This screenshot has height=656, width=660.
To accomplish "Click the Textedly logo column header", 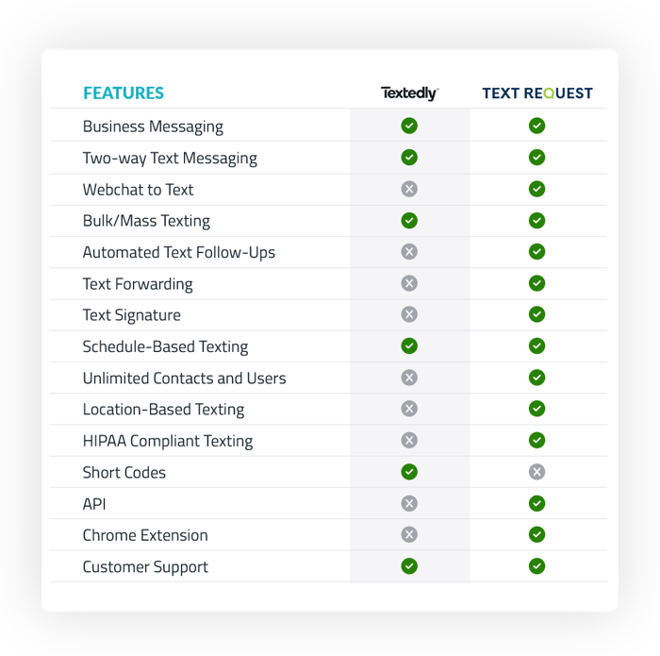I will [409, 93].
